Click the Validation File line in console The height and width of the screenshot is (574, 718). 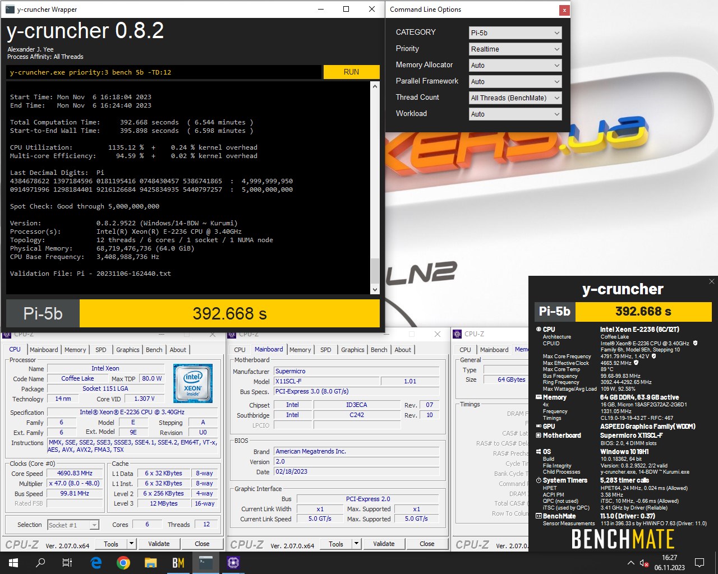[x=90, y=274]
